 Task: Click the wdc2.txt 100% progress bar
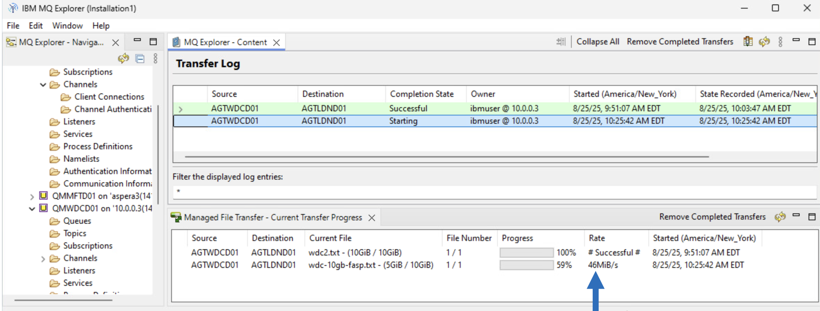[526, 252]
